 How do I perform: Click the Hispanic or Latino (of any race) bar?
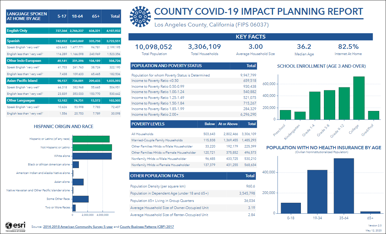pyautogui.click(x=91, y=139)
